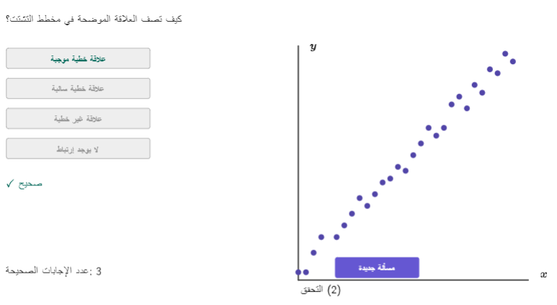Click the third data point from the left
Viewport: 557px width, 305px height.
313,253
